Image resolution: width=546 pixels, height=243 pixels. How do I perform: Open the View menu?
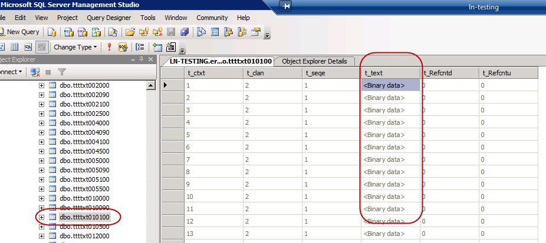click(x=41, y=18)
